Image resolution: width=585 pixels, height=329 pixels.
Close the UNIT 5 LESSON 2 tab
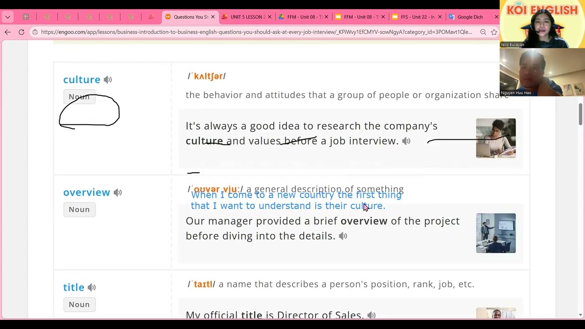tap(269, 17)
